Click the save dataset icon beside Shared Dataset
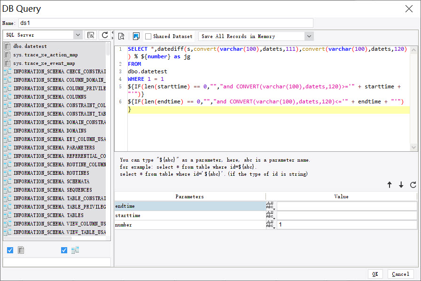 click(136, 36)
